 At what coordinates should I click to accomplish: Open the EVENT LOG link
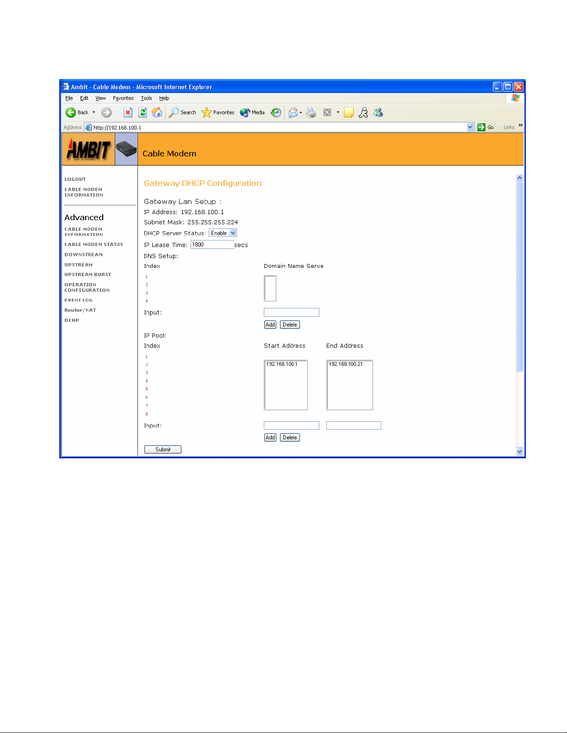[78, 300]
